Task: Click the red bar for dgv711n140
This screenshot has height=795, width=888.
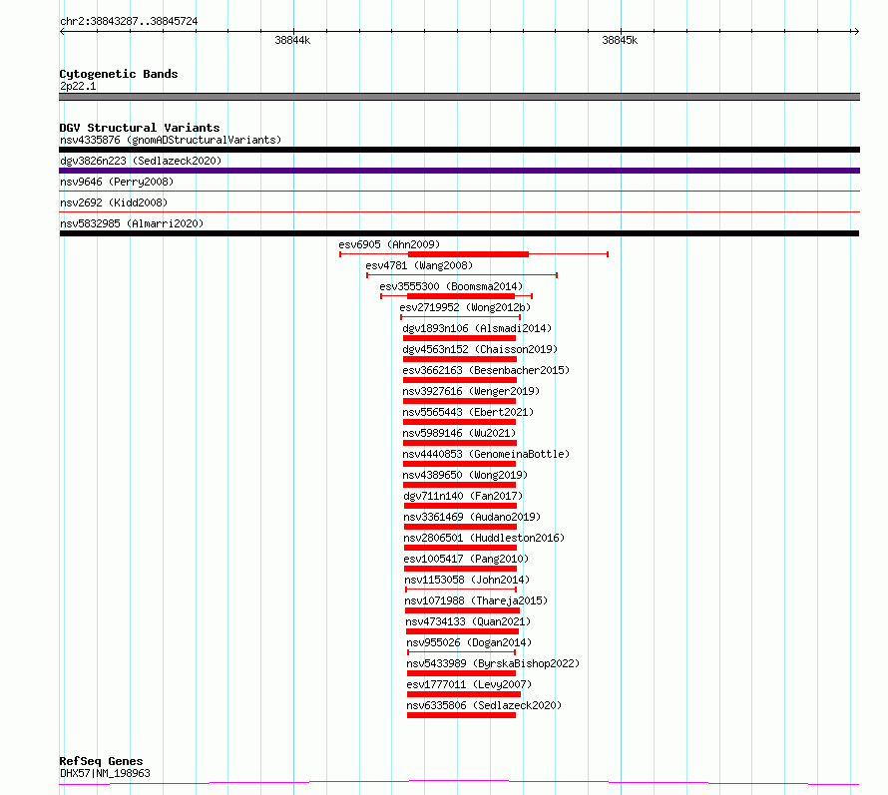Action: [x=460, y=506]
